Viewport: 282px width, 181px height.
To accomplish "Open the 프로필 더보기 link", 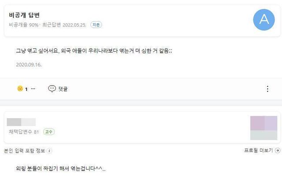I will (x=259, y=151).
